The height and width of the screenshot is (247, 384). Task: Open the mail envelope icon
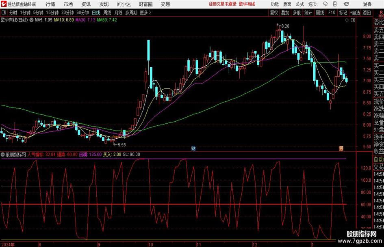pyautogui.click(x=346, y=4)
